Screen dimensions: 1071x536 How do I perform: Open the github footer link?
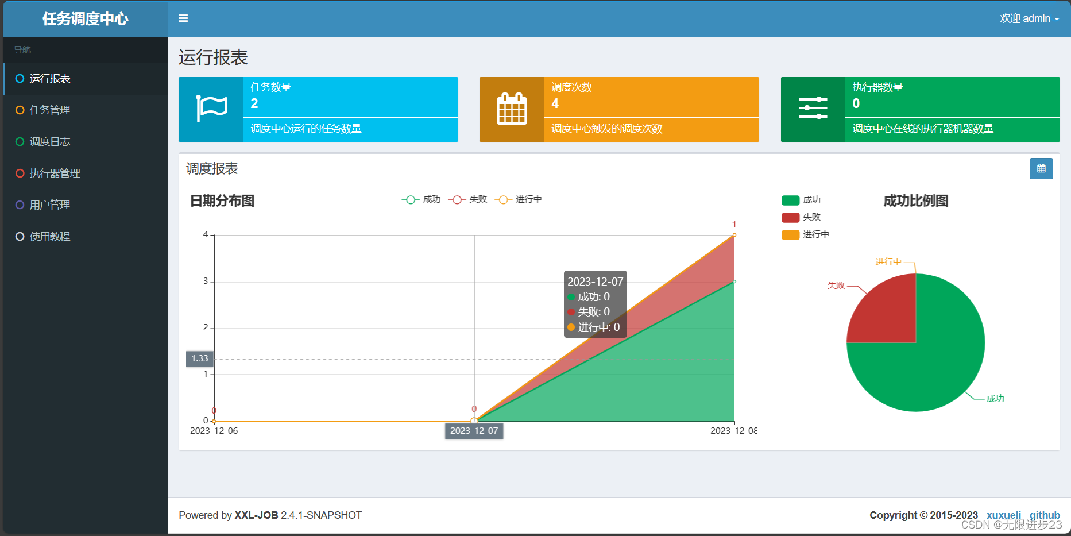1045,515
